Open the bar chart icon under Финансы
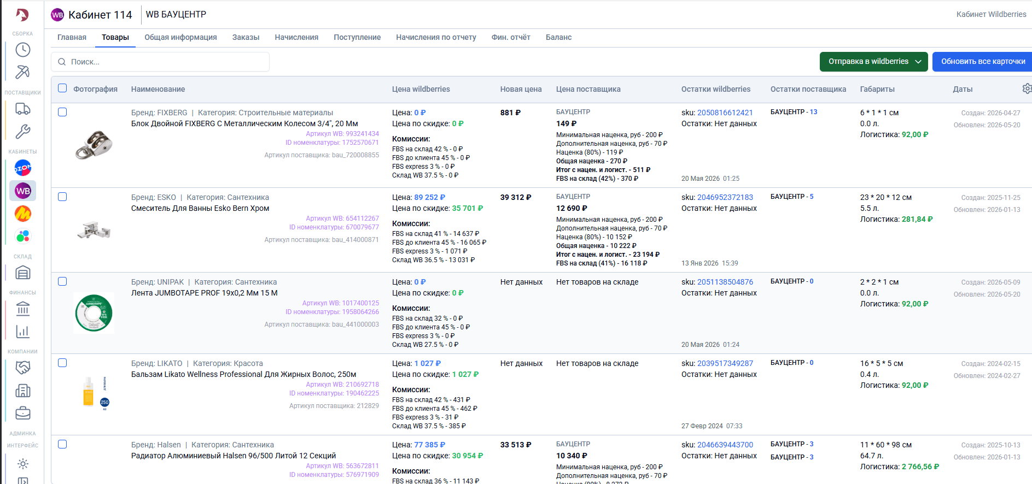Viewport: 1032px width, 484px height. click(x=23, y=332)
